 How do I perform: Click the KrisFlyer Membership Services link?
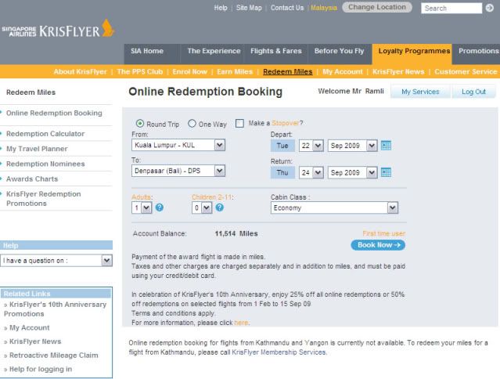(x=279, y=352)
